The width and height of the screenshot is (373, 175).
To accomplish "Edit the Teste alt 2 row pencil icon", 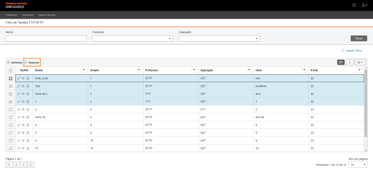I will coord(19,94).
